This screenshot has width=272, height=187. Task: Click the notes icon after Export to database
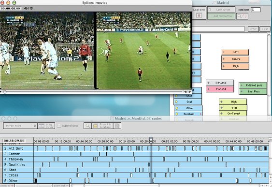(117, 126)
